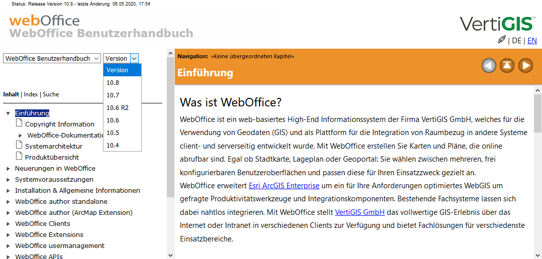Open the WebOffice Benutzerhandbuch dropdown
542x259 pixels.
[52, 58]
